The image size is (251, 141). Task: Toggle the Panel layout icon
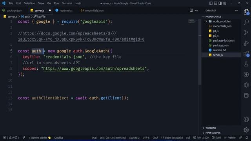coord(215,3)
